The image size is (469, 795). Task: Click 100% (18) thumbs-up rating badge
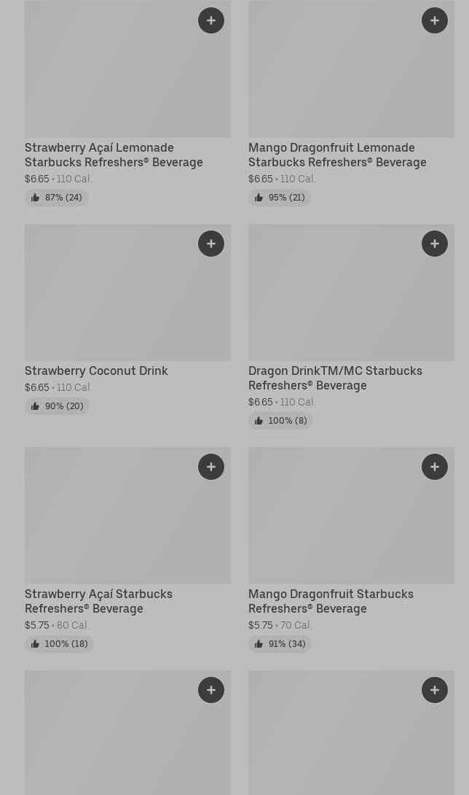click(59, 644)
